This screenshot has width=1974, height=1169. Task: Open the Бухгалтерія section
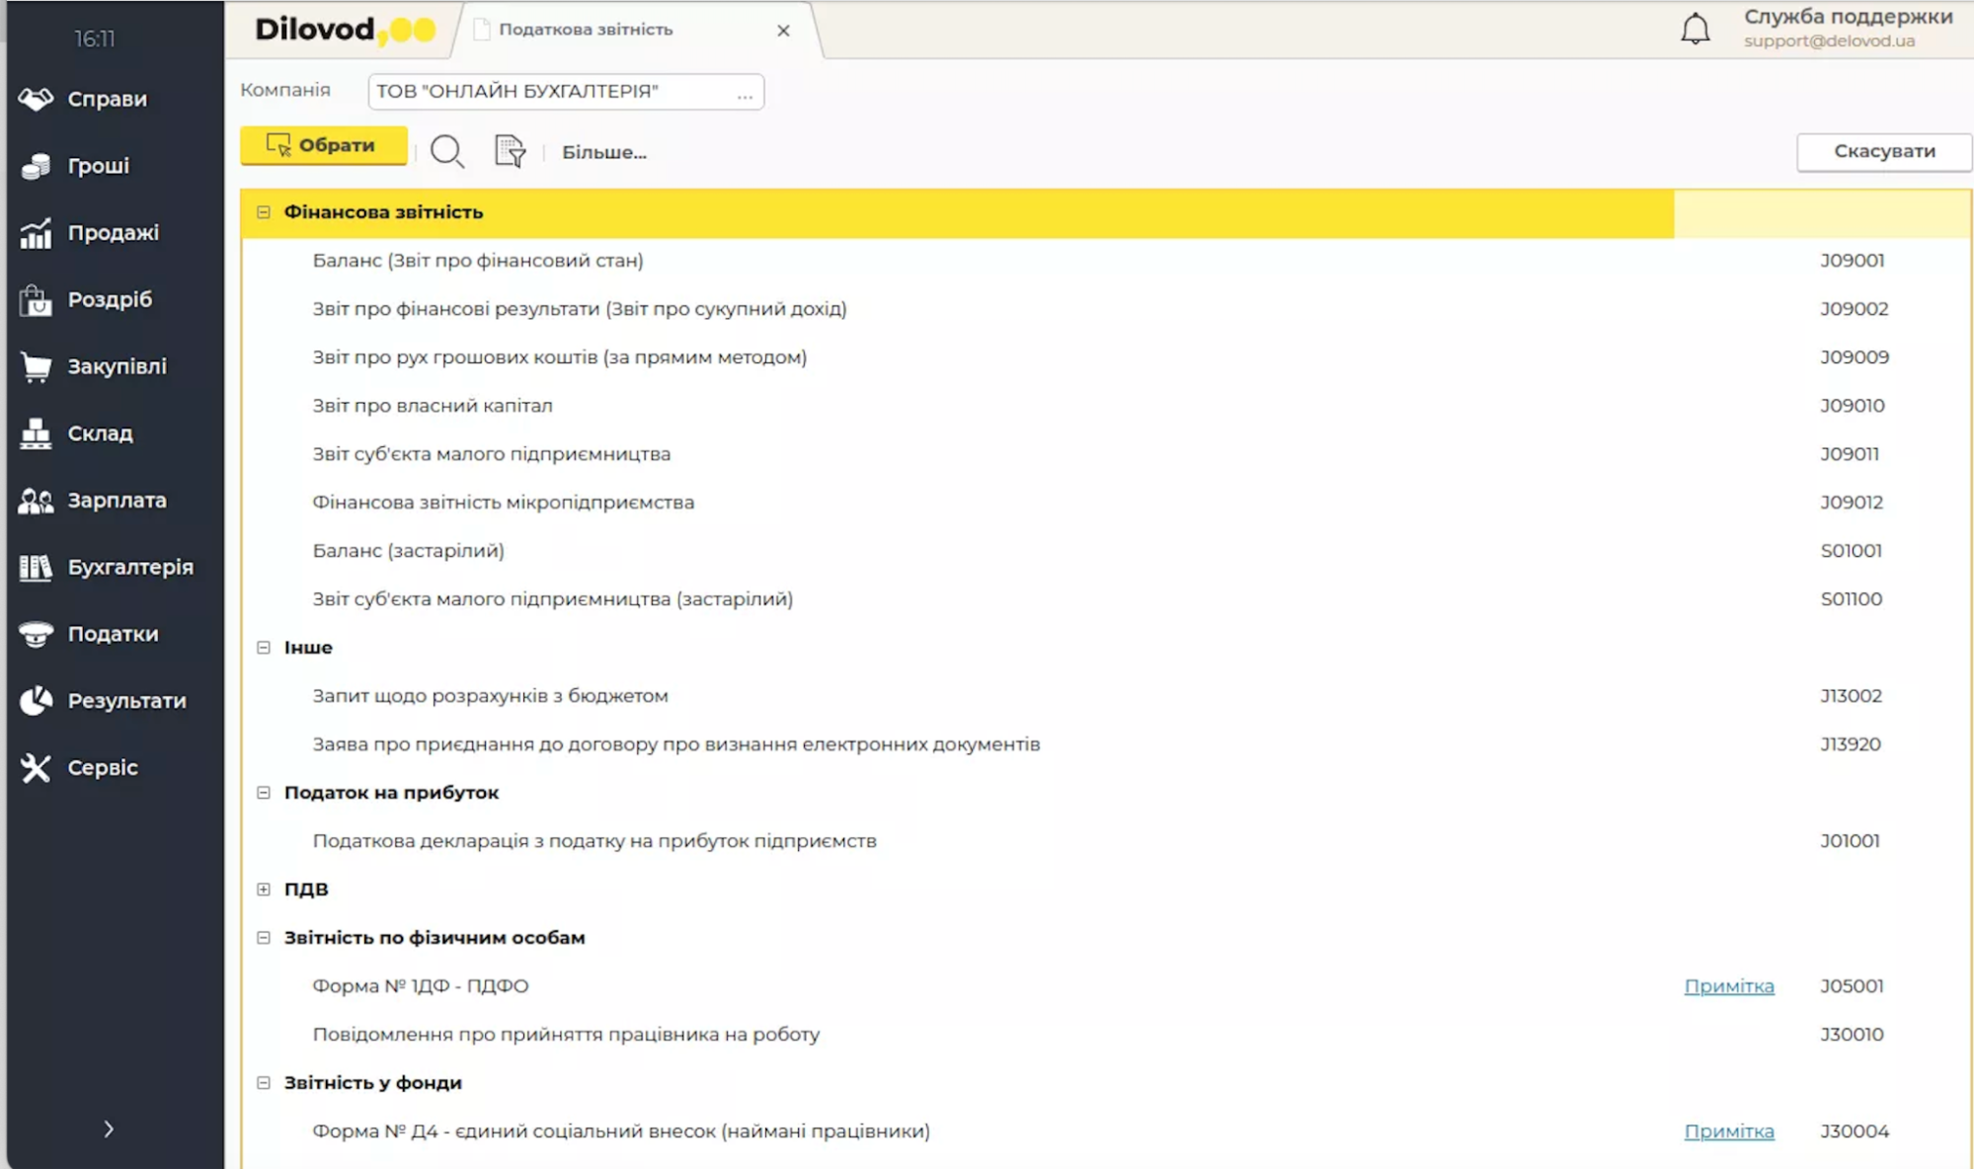[129, 567]
